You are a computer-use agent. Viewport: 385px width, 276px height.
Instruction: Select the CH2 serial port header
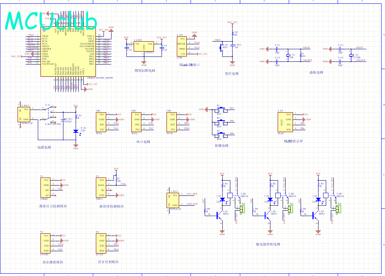pyautogui.click(x=136, y=122)
